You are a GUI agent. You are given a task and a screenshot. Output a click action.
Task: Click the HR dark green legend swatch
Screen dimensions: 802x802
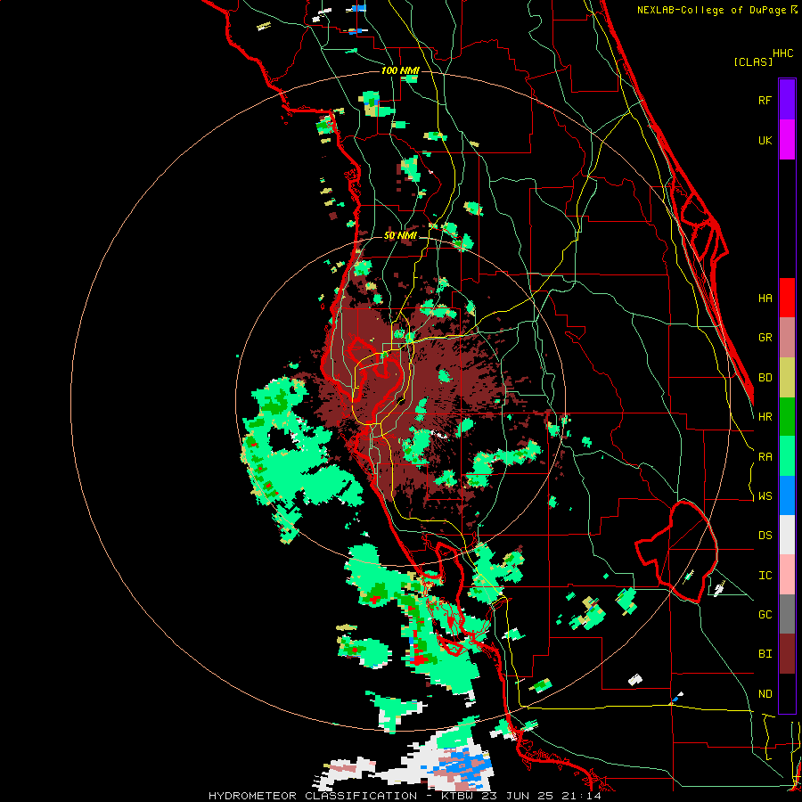click(x=787, y=416)
